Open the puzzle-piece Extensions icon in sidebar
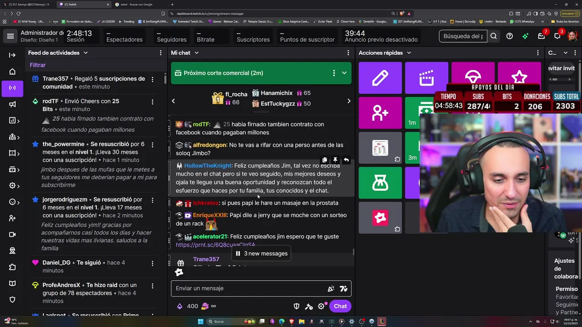Image resolution: width=582 pixels, height=327 pixels. pos(12,267)
